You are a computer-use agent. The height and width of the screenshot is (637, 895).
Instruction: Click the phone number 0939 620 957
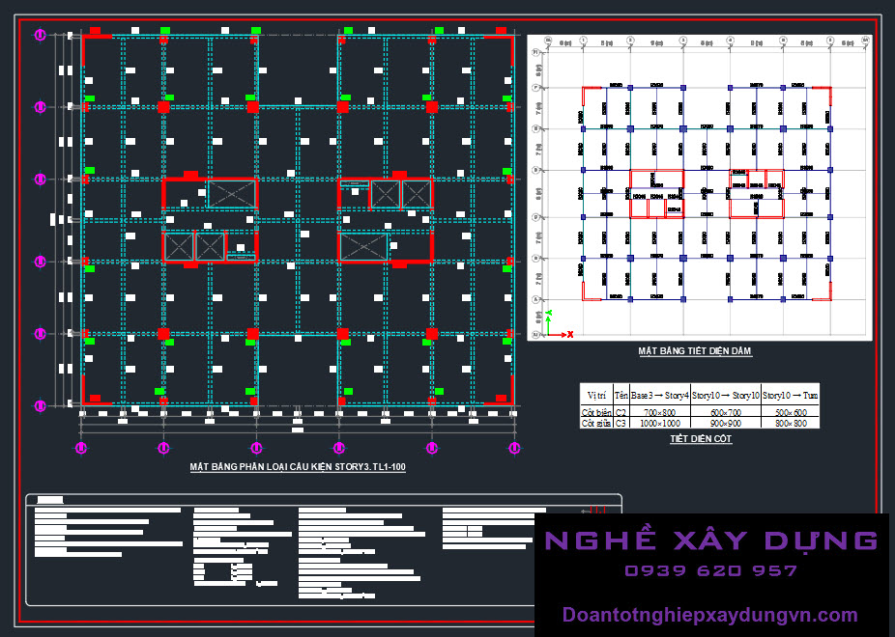coord(710,570)
